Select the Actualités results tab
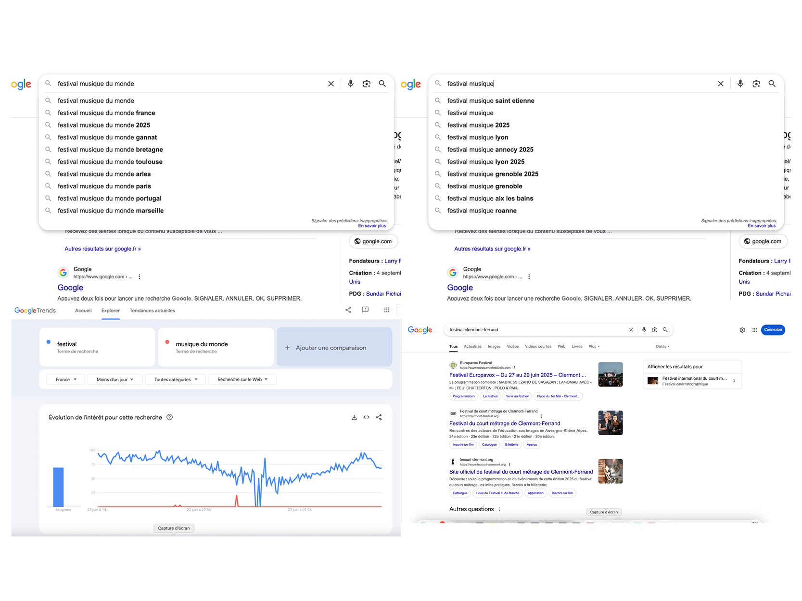Viewport: 802px width, 601px height. [472, 346]
